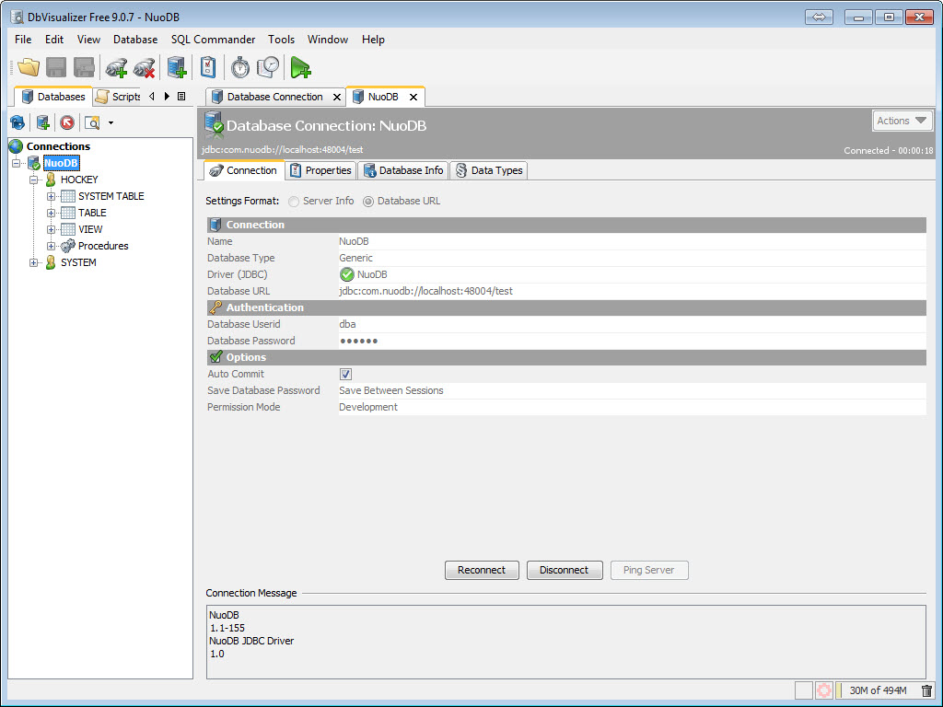Open the Properties sub-tab
The image size is (943, 707).
(x=320, y=170)
